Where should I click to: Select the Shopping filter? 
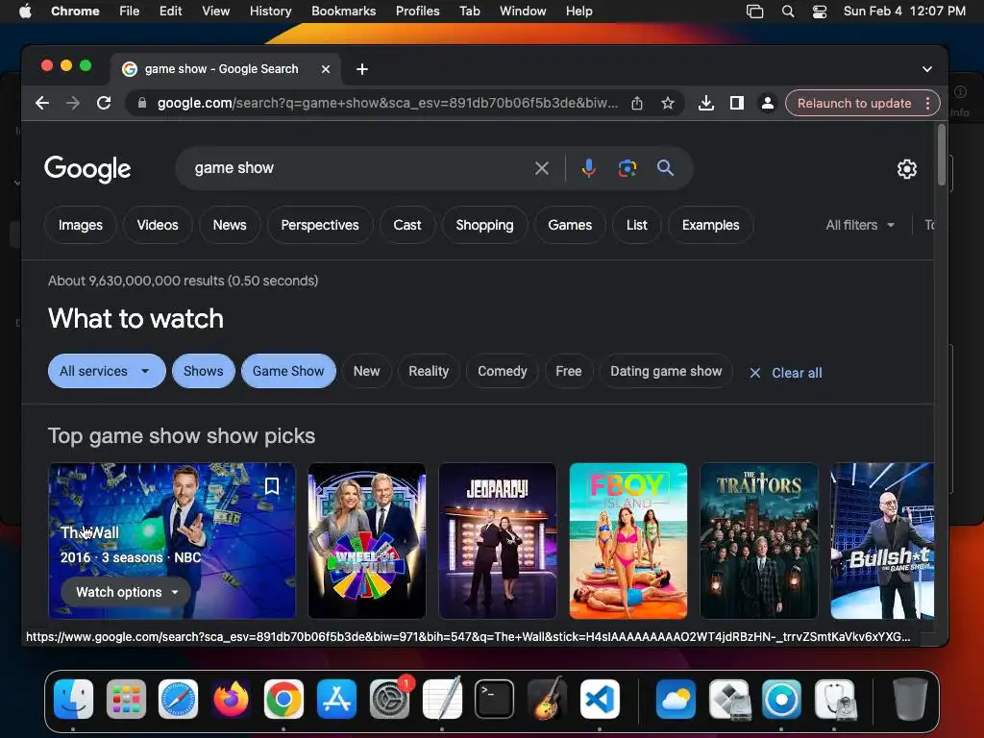coord(484,225)
